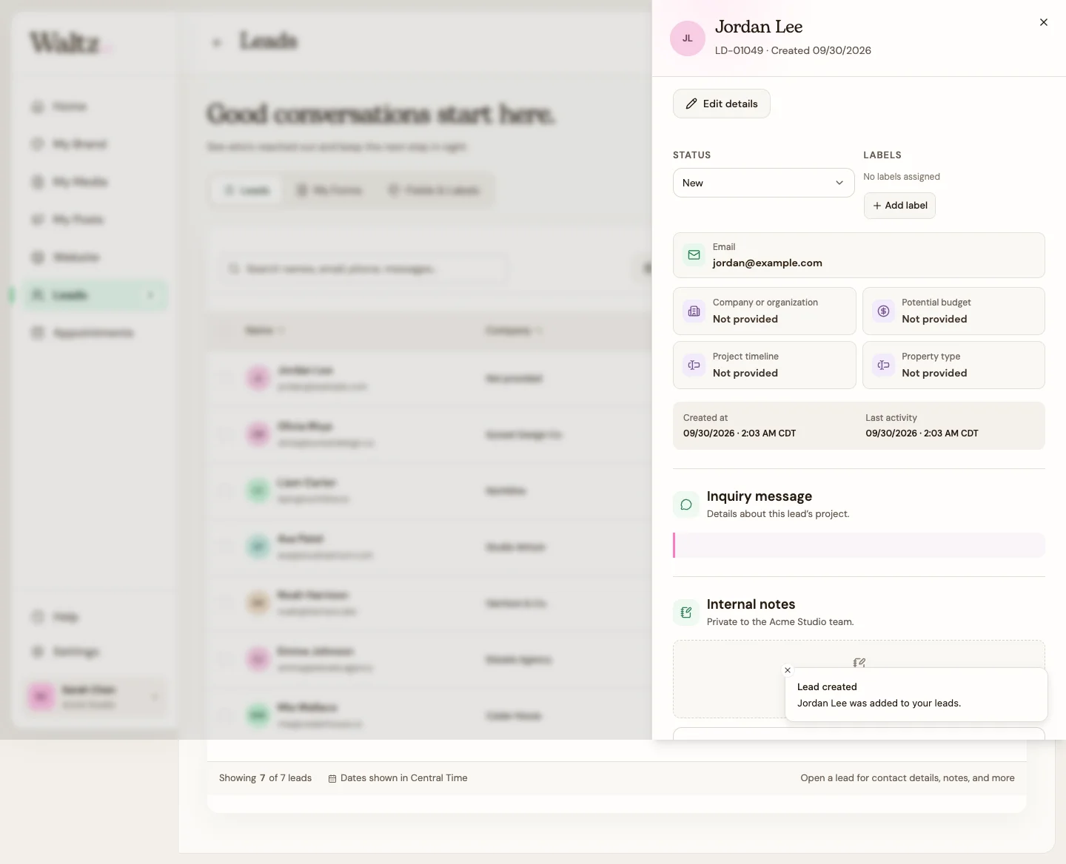Open Leads in the sidebar
The image size is (1066, 864).
point(95,295)
